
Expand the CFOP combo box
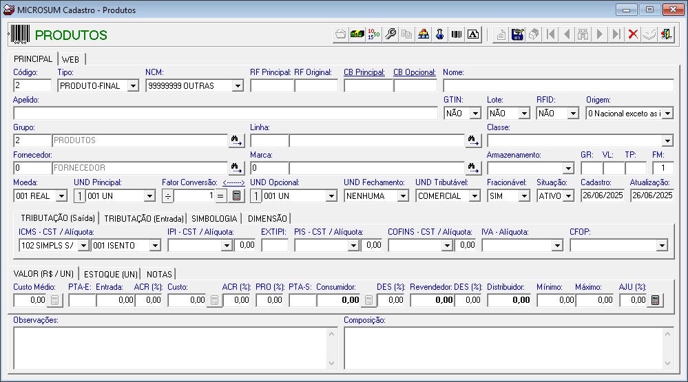pyautogui.click(x=663, y=245)
